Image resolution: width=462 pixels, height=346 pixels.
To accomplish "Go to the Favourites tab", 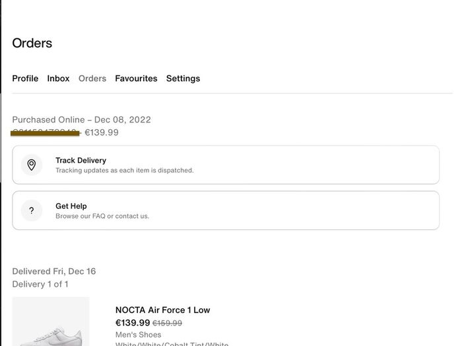I will (x=136, y=78).
